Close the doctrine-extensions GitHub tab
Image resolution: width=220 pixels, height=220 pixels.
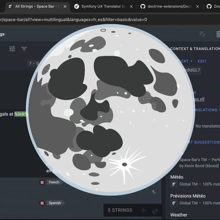[x=197, y=6]
